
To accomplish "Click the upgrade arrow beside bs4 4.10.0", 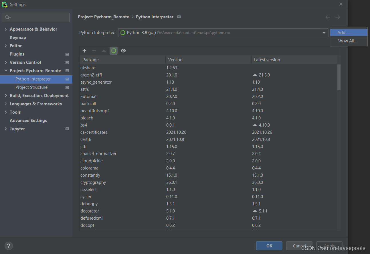I will [x=255, y=125].
